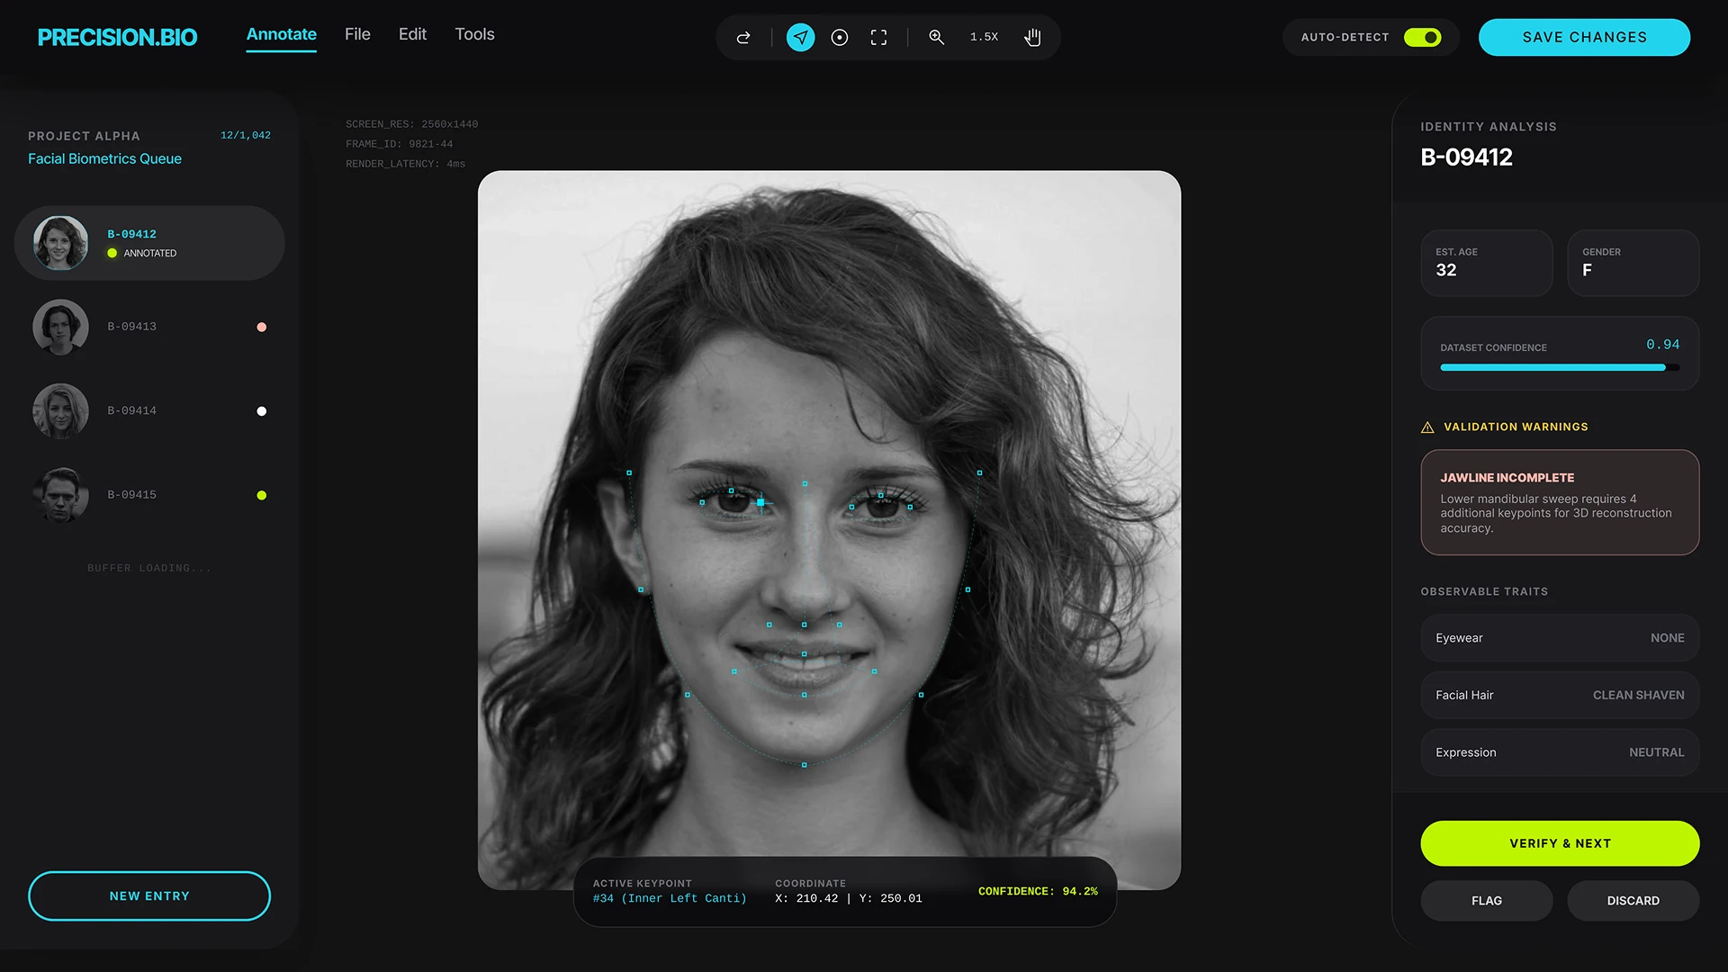
Task: Click the validation warnings triangle icon
Action: 1427,427
